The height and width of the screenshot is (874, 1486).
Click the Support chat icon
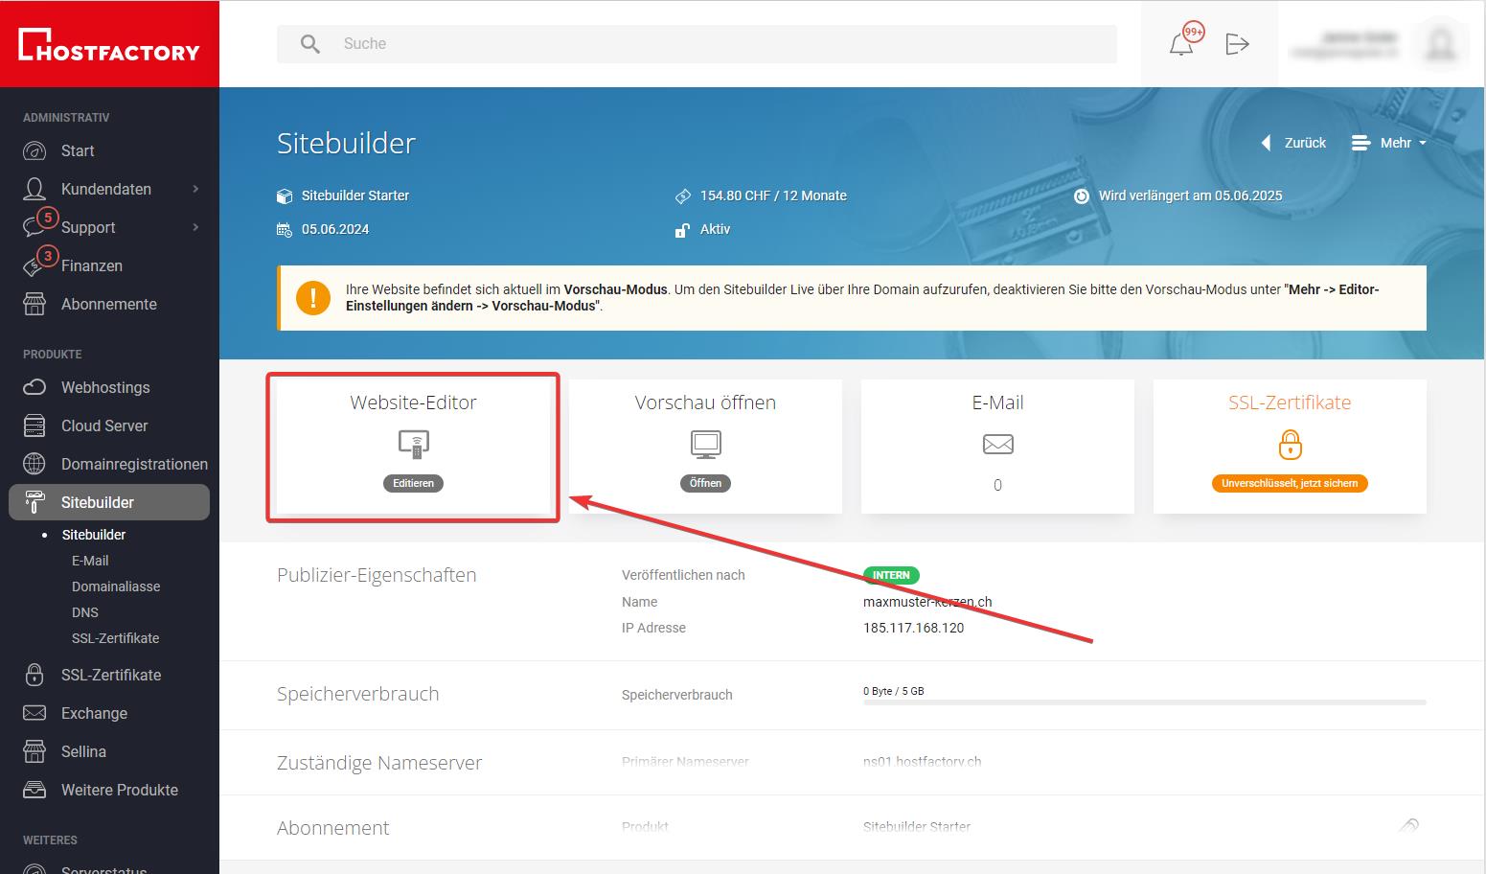tap(34, 228)
